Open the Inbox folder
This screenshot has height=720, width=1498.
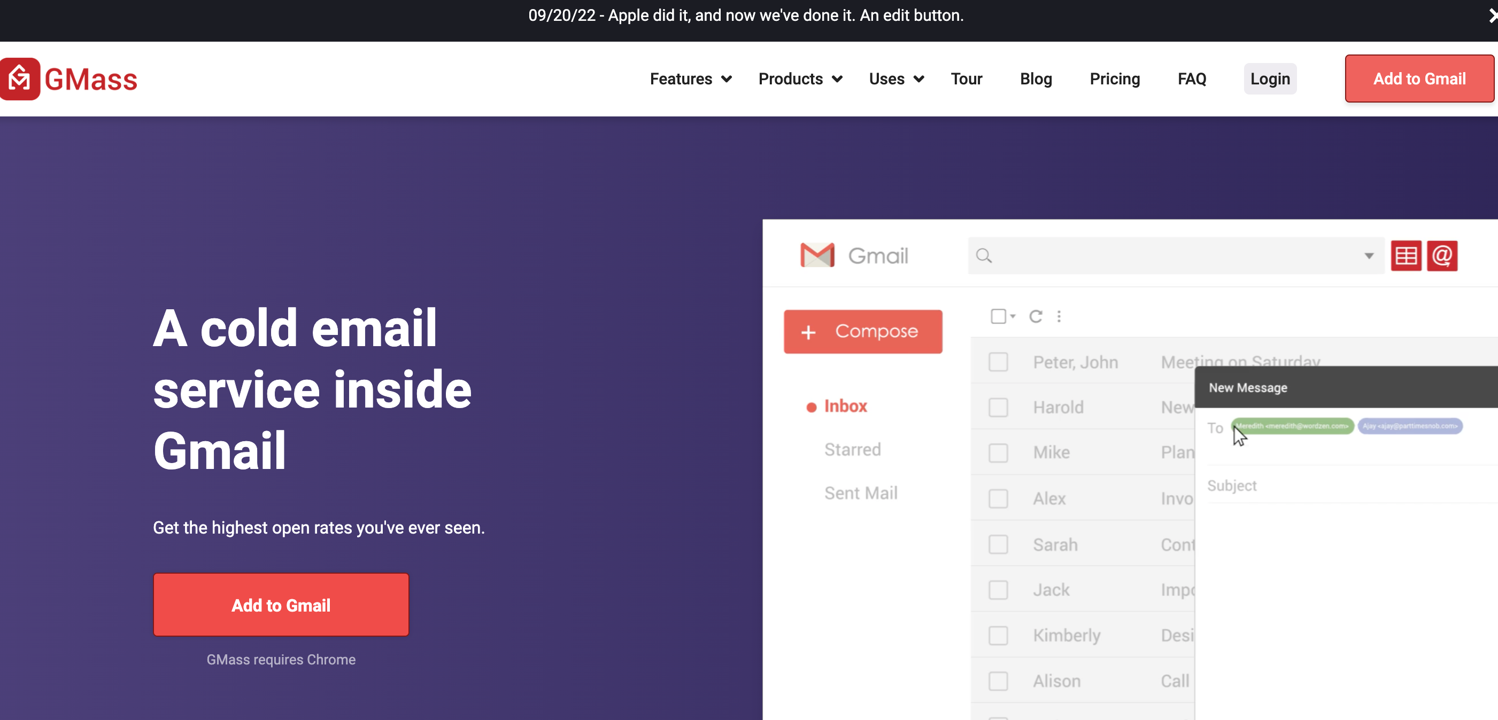click(x=845, y=406)
